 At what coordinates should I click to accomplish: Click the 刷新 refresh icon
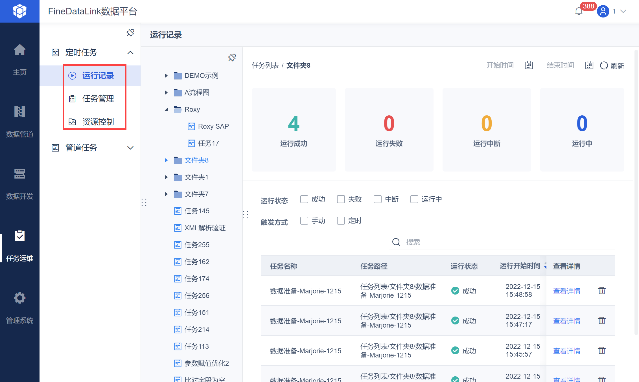(604, 65)
